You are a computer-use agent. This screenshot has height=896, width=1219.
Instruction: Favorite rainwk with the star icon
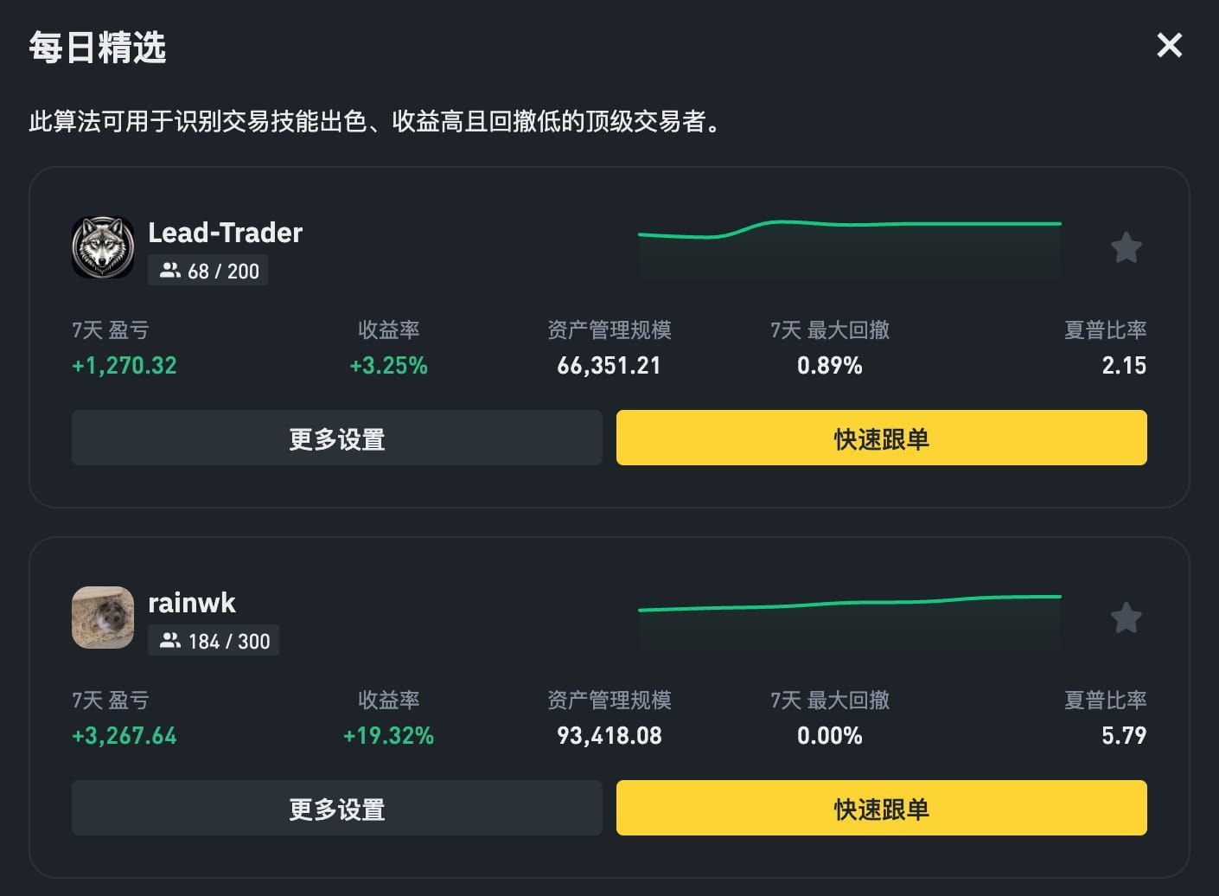pos(1126,618)
